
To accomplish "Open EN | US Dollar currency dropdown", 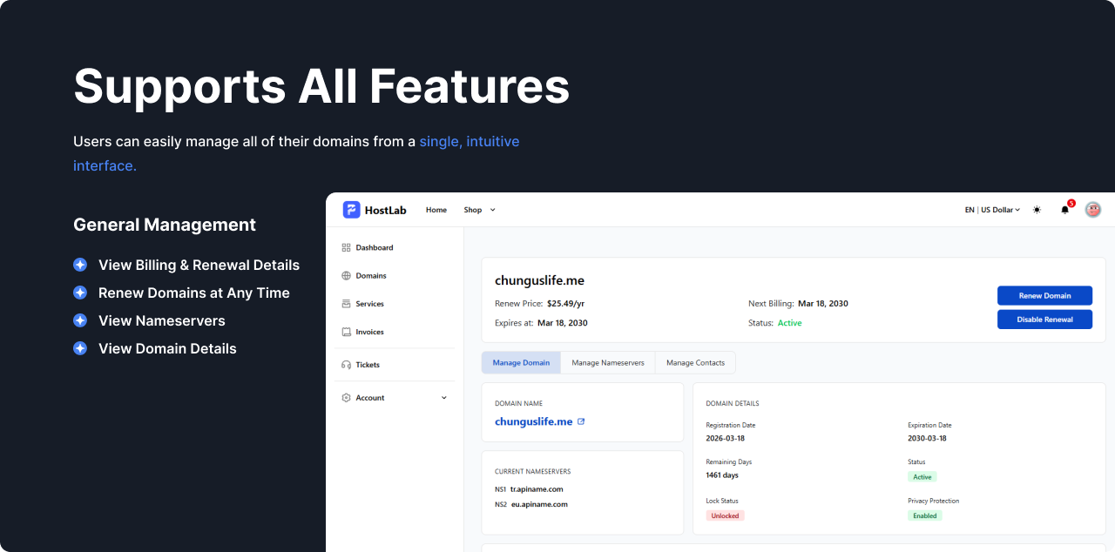I will [992, 210].
